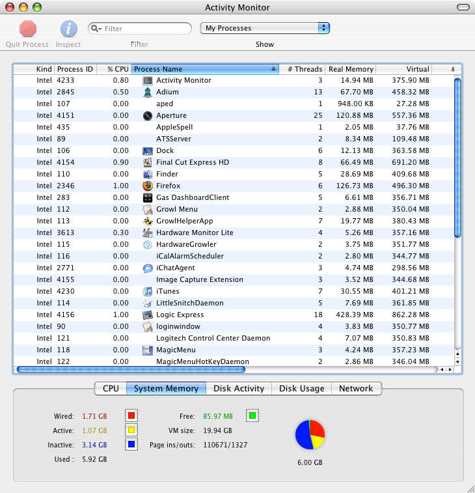This screenshot has width=475, height=493.
Task: Click the filter magnifying glass icon
Action: (96, 29)
